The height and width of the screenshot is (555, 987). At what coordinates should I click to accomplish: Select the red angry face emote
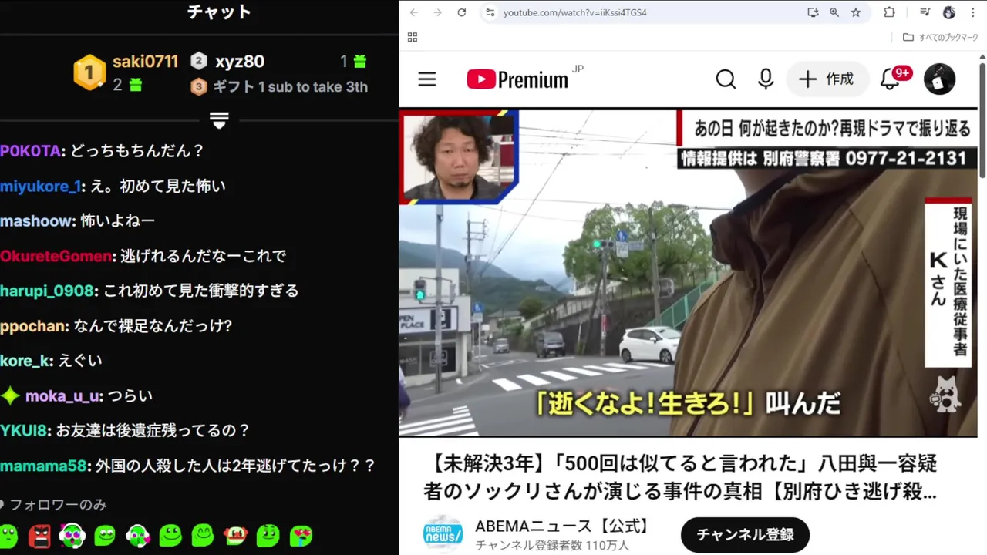[x=39, y=535]
